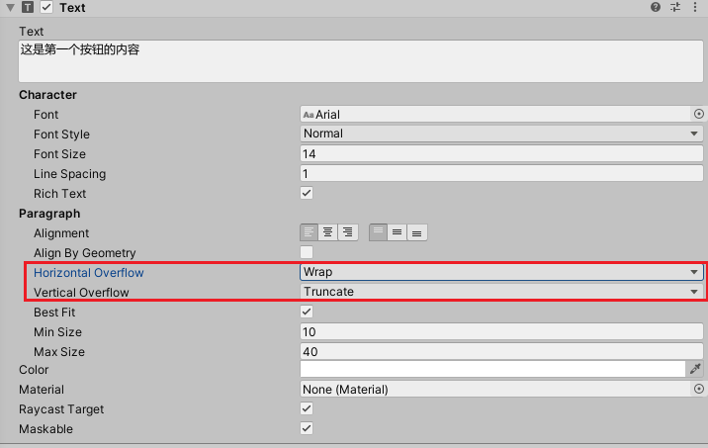The height and width of the screenshot is (448, 708).
Task: Click the white Color swatch field
Action: [492, 369]
